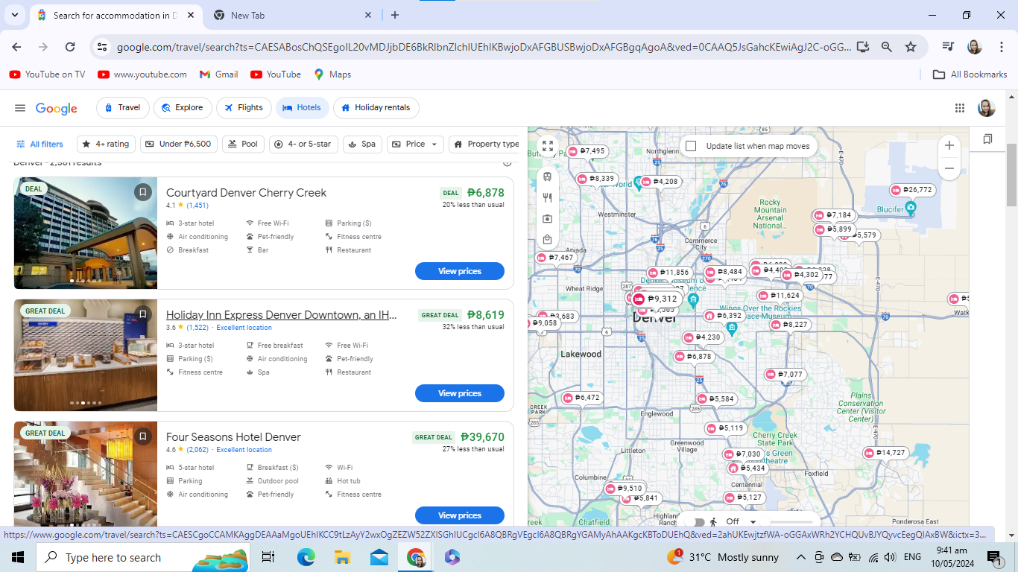Switch to the New Tab browser tab

tap(293, 15)
